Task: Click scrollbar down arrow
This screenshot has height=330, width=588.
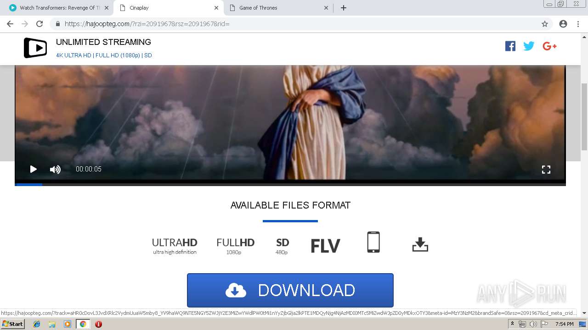Action: 584,313
